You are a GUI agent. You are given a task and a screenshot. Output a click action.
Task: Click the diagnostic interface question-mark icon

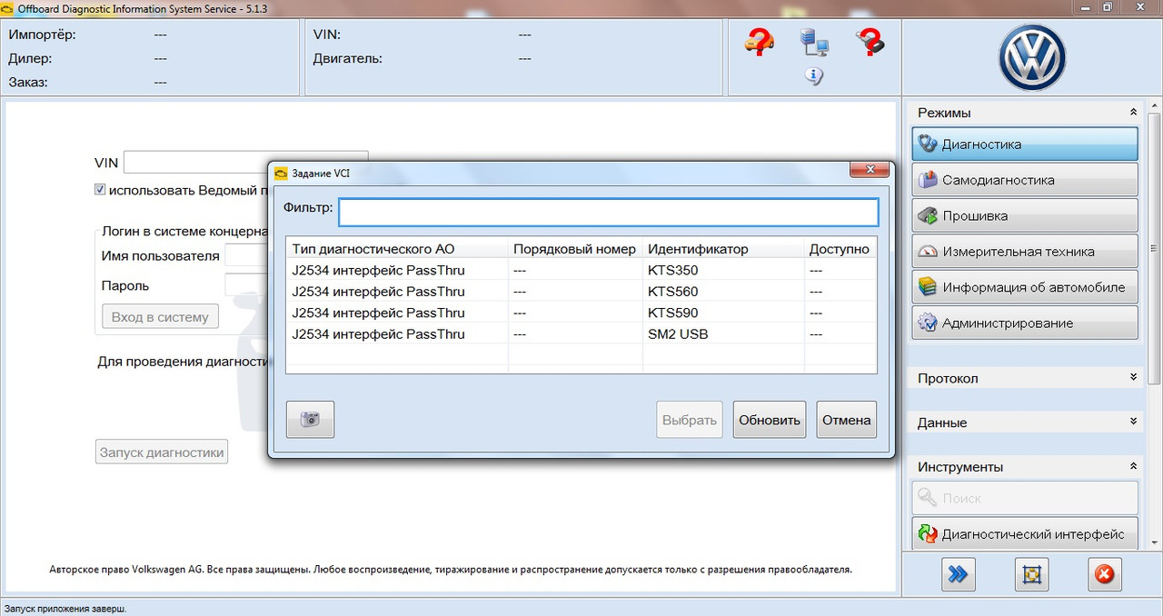[870, 42]
